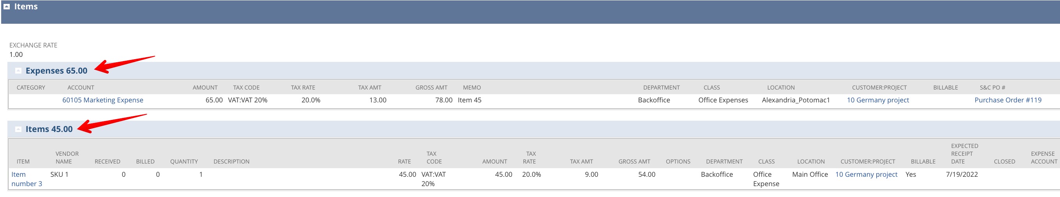The height and width of the screenshot is (197, 1060).
Task: Click the Gross Amt value 54.00
Action: (647, 174)
